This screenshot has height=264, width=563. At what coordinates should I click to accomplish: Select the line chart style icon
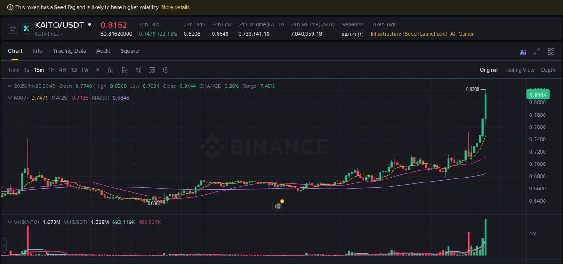click(125, 70)
